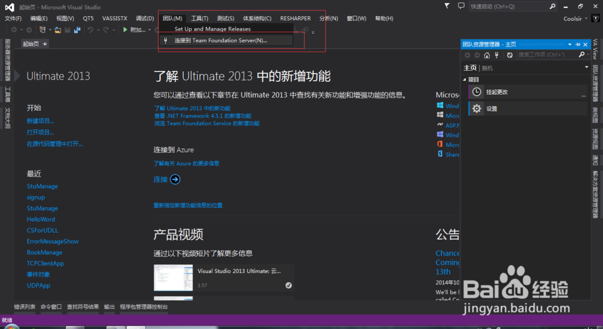
Task: Open the 视图(V) menu
Action: click(x=65, y=19)
